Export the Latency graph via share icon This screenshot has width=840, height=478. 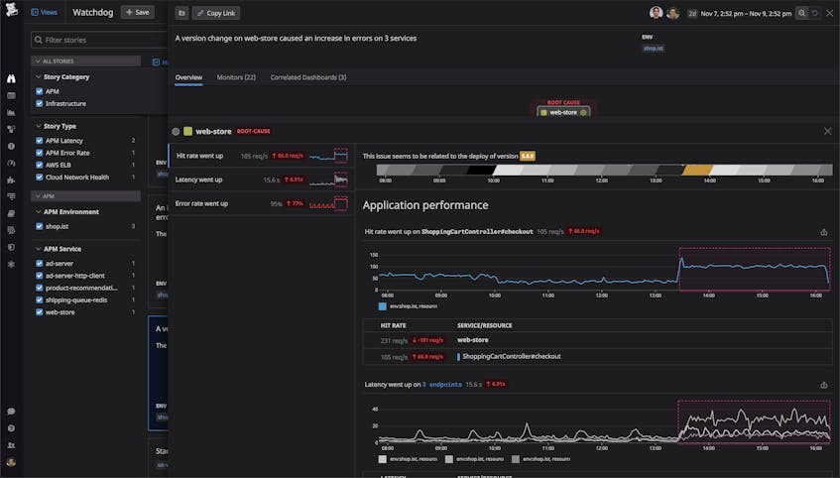tap(824, 385)
